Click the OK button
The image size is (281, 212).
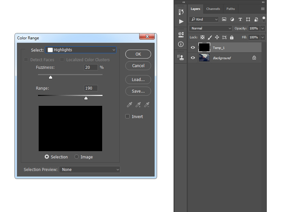(138, 54)
